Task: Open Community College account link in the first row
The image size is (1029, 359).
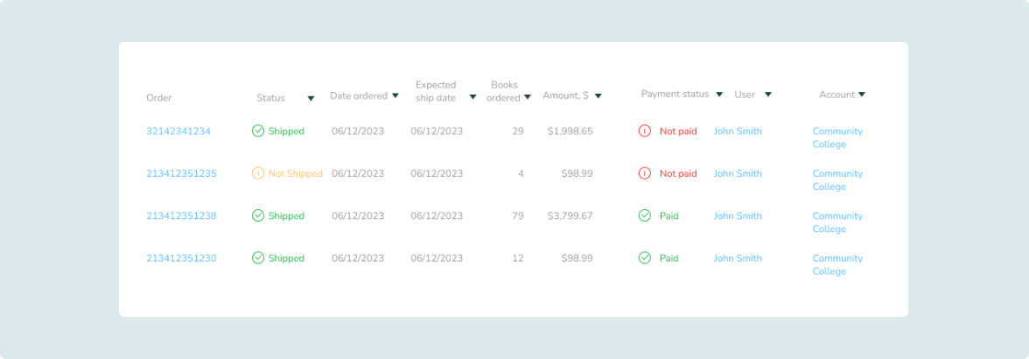Action: click(x=837, y=137)
